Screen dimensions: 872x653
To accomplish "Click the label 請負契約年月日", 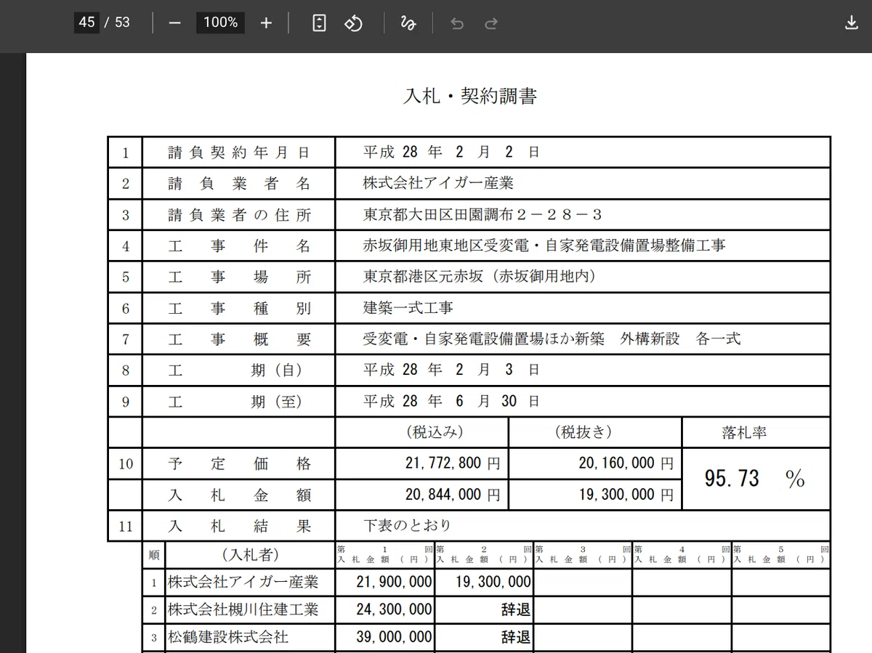I will (x=239, y=153).
